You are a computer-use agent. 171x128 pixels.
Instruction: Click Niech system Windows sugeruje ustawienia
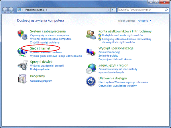[x=123, y=82]
